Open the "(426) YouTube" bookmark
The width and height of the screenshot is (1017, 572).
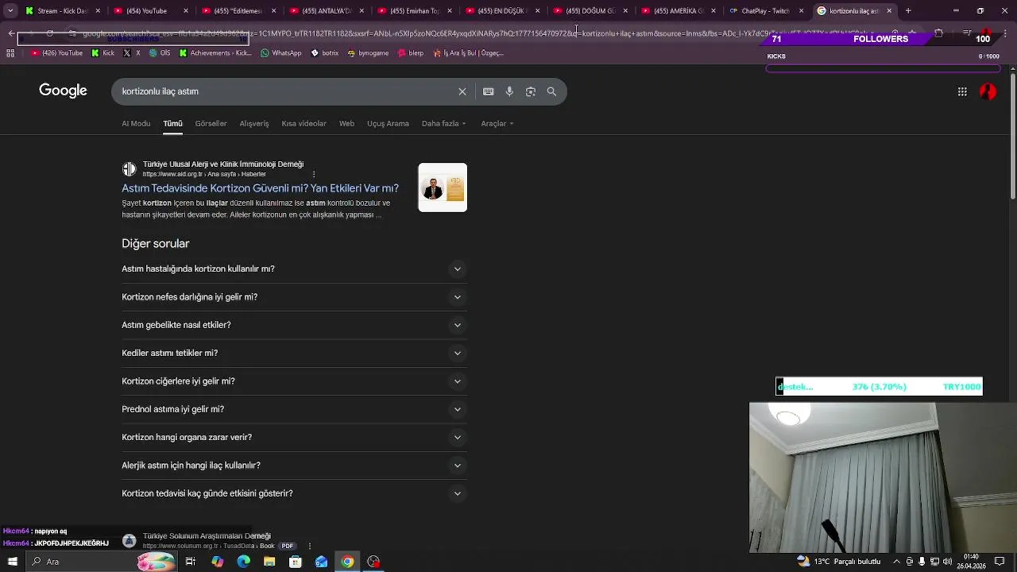click(x=57, y=53)
